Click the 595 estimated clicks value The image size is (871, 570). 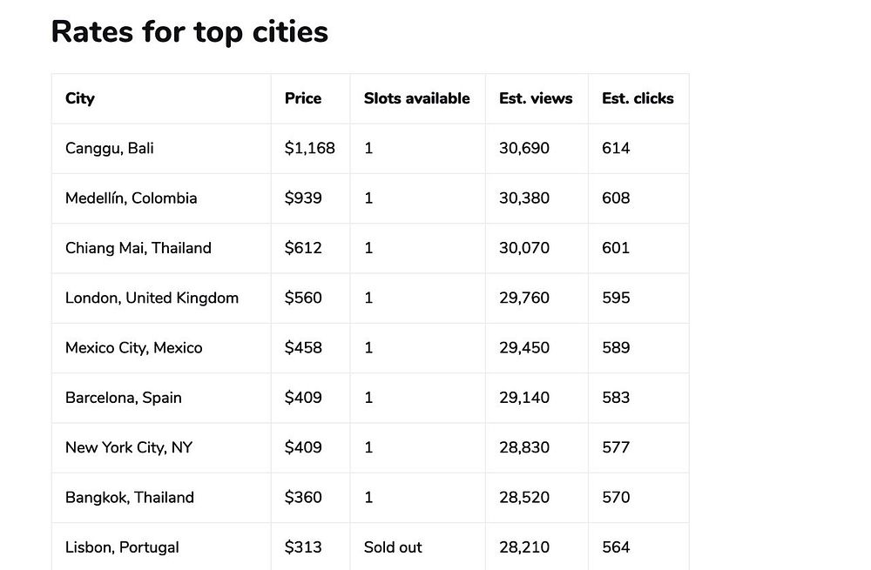click(x=616, y=298)
